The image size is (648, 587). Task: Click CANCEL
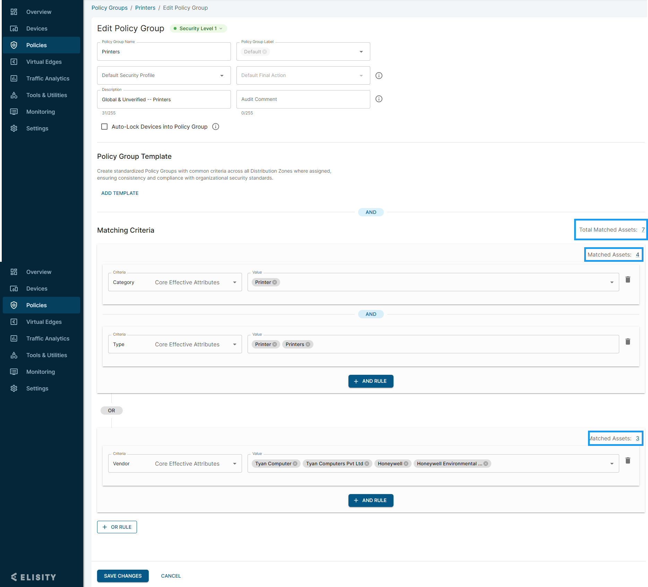(x=171, y=576)
